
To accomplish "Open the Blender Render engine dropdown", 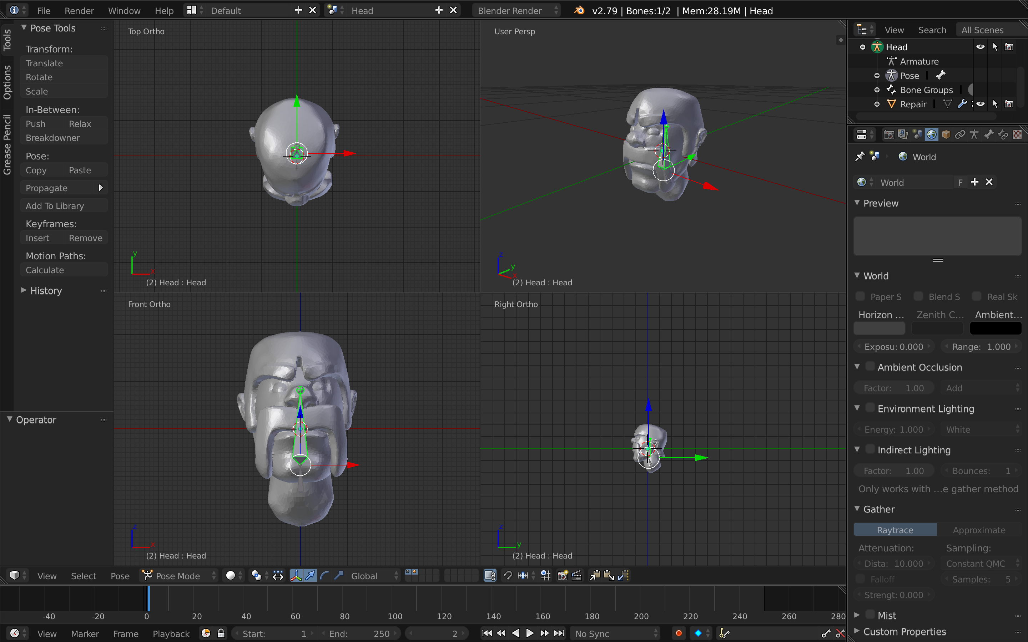I will click(516, 11).
